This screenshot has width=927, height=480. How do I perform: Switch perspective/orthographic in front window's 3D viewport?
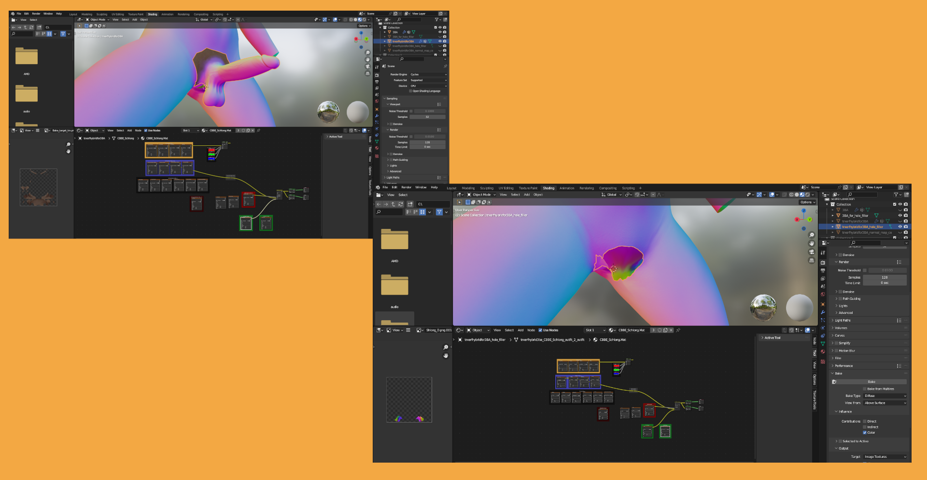[812, 260]
